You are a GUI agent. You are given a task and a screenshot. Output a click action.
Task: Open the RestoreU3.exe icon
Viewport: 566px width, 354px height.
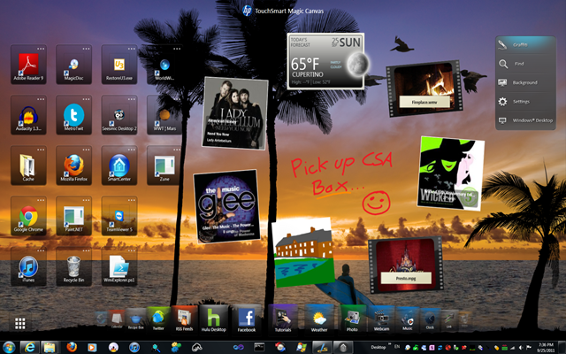coord(119,65)
